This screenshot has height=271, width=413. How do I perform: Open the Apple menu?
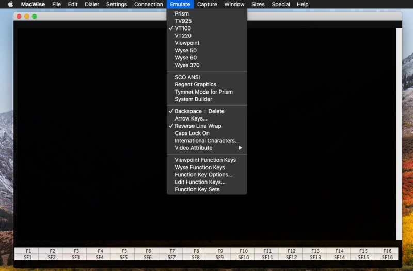pyautogui.click(x=10, y=4)
